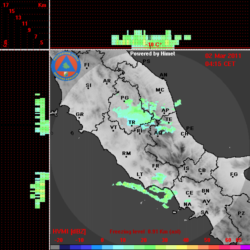Click the 7 km height label
The image size is (250, 250).
[35, 36]
